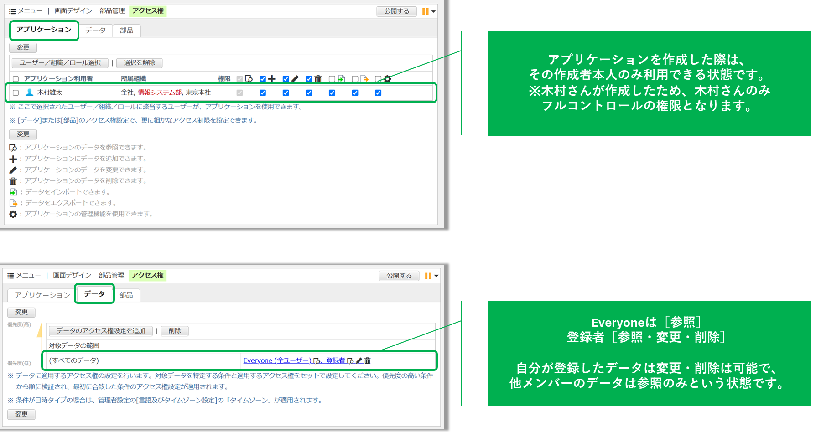The image size is (821, 432).
Task: Open the Everyone (全ユーザー) link
Action: [x=277, y=360]
